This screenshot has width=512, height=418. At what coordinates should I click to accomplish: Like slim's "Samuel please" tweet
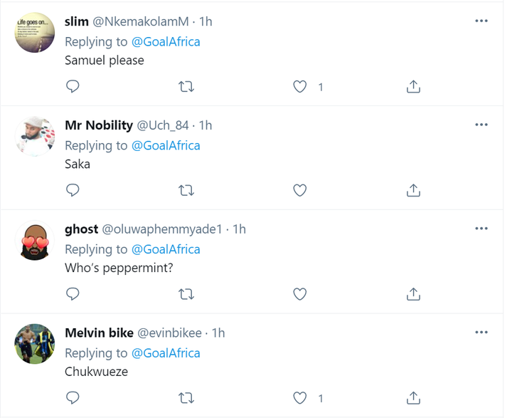tap(300, 87)
